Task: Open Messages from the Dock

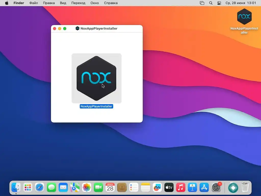Action: (x=51, y=187)
